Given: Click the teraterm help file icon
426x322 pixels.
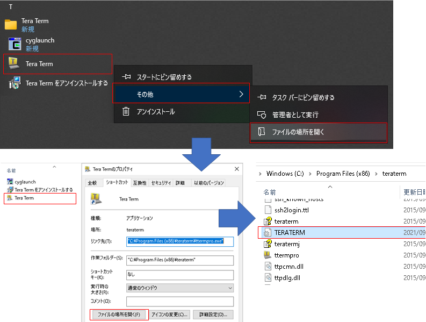Looking at the screenshot, I should point(268,221).
